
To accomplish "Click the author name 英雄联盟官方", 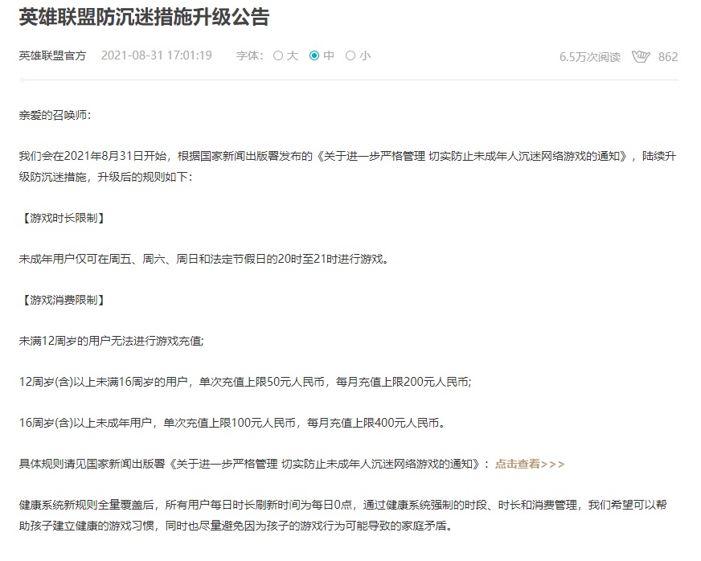I will [x=52, y=55].
